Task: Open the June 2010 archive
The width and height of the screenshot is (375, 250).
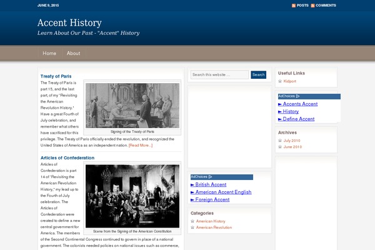Action: tap(292, 147)
